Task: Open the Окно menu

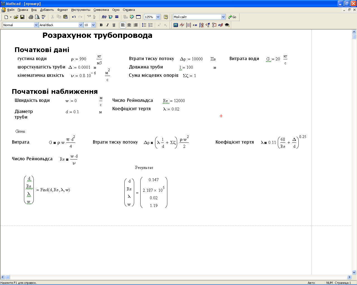Action: coord(116,10)
